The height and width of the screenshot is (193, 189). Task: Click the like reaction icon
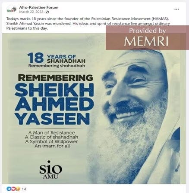coord(8,189)
